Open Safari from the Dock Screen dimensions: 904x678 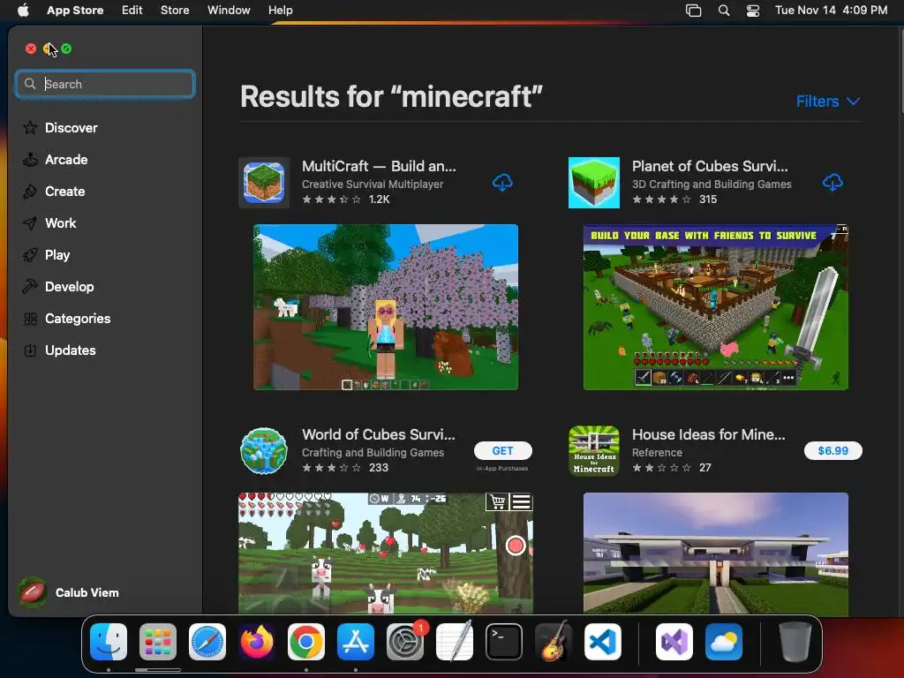pyautogui.click(x=207, y=642)
